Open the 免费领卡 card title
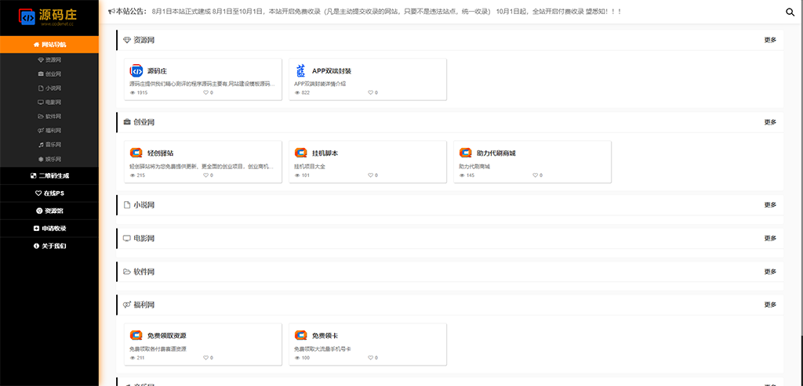Screen dimensions: 803x386 coord(325,336)
